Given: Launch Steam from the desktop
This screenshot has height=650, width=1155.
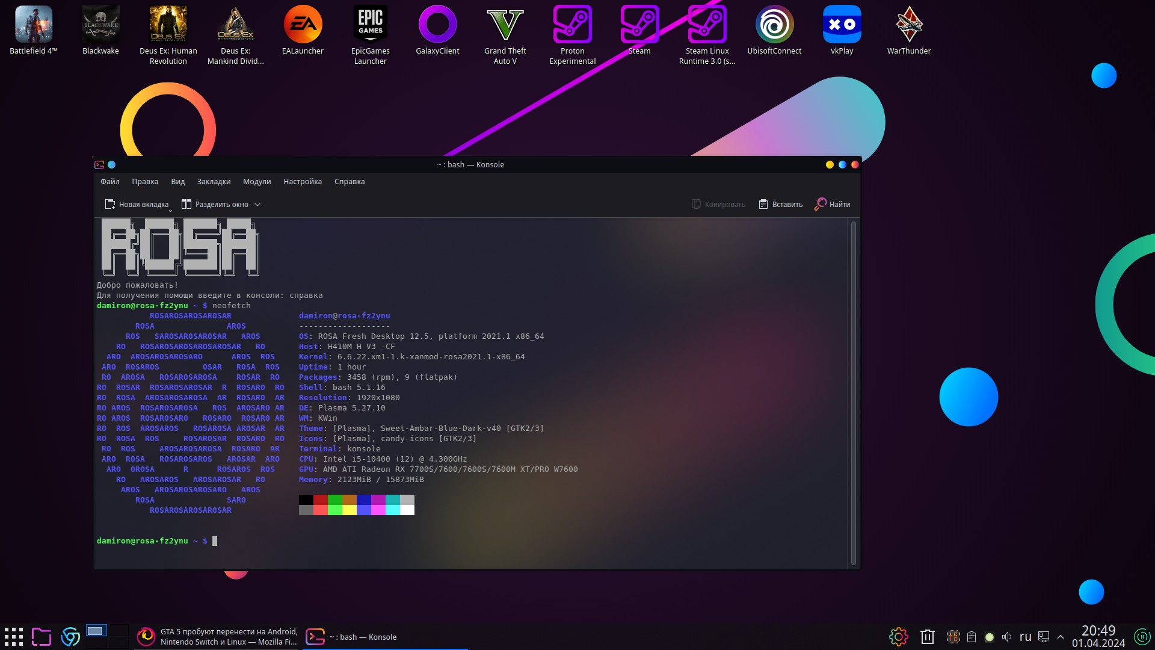Looking at the screenshot, I should coord(640,30).
